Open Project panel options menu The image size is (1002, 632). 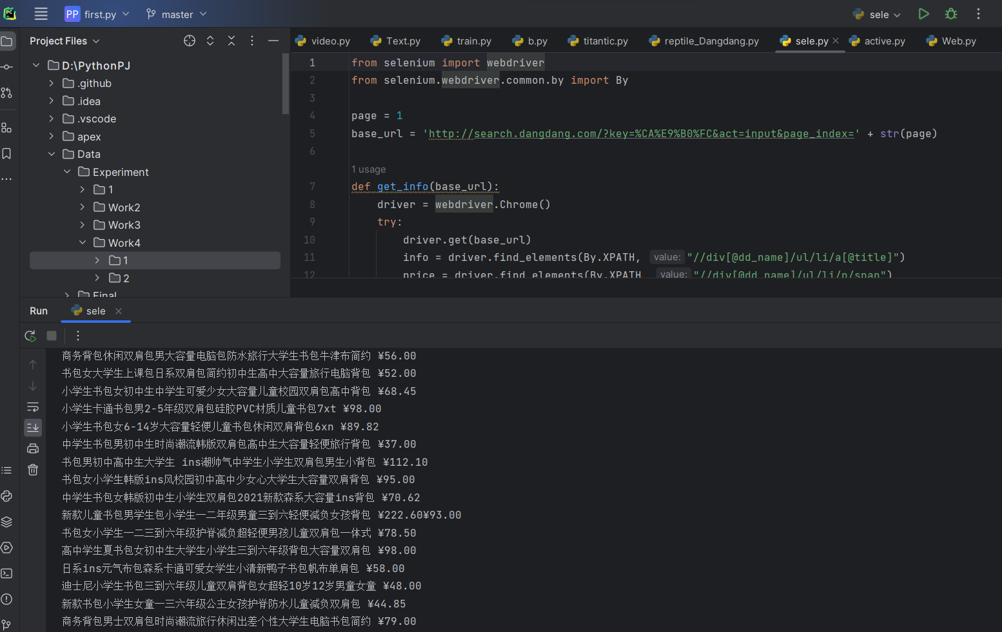click(252, 41)
